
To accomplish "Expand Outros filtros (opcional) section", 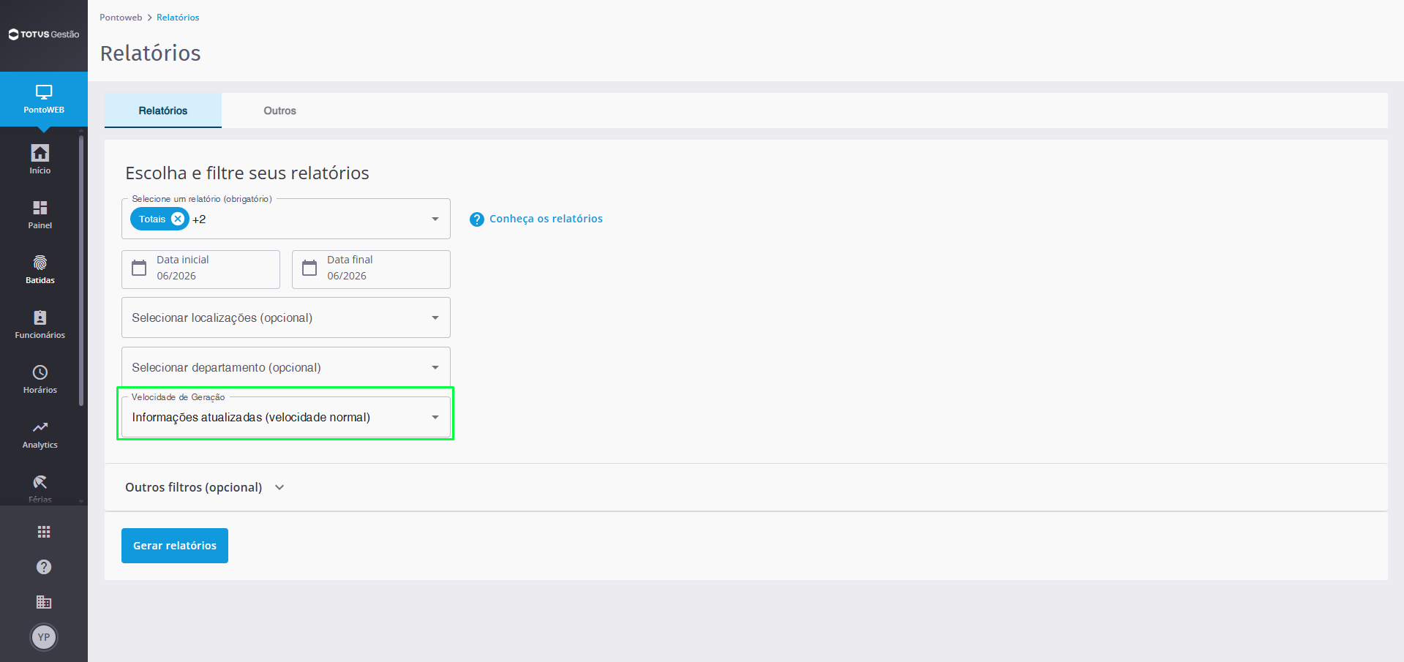I will [x=205, y=487].
